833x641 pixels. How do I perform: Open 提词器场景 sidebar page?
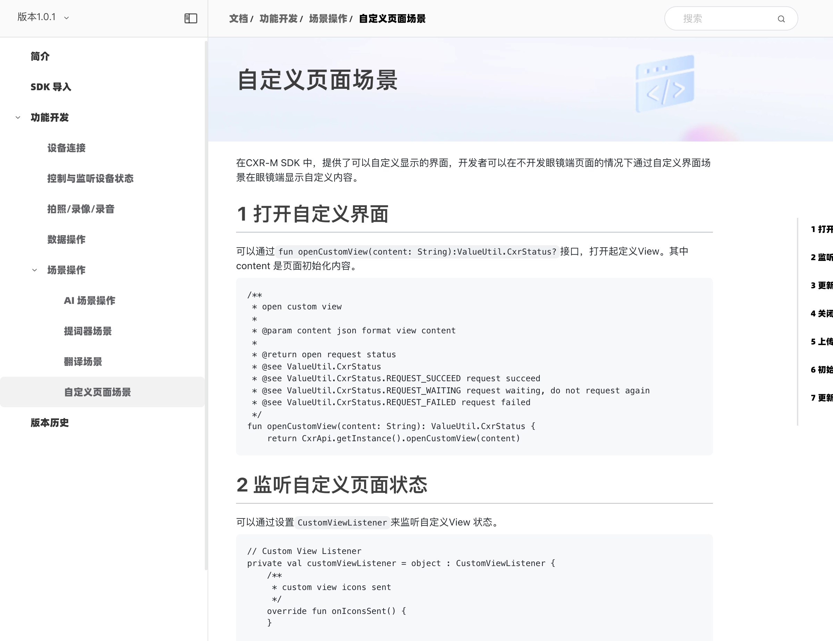pos(88,331)
